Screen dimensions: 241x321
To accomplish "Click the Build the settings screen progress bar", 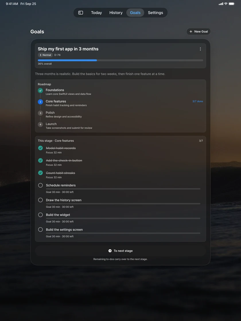I will point(123,233).
